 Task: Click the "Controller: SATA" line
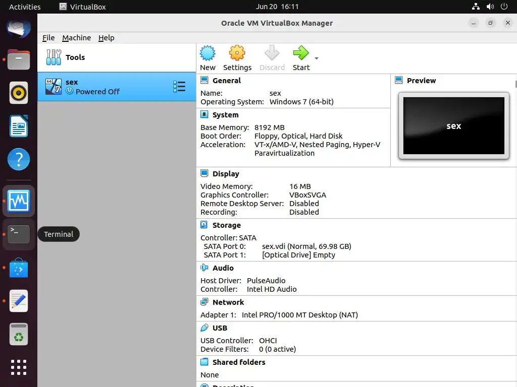228,238
